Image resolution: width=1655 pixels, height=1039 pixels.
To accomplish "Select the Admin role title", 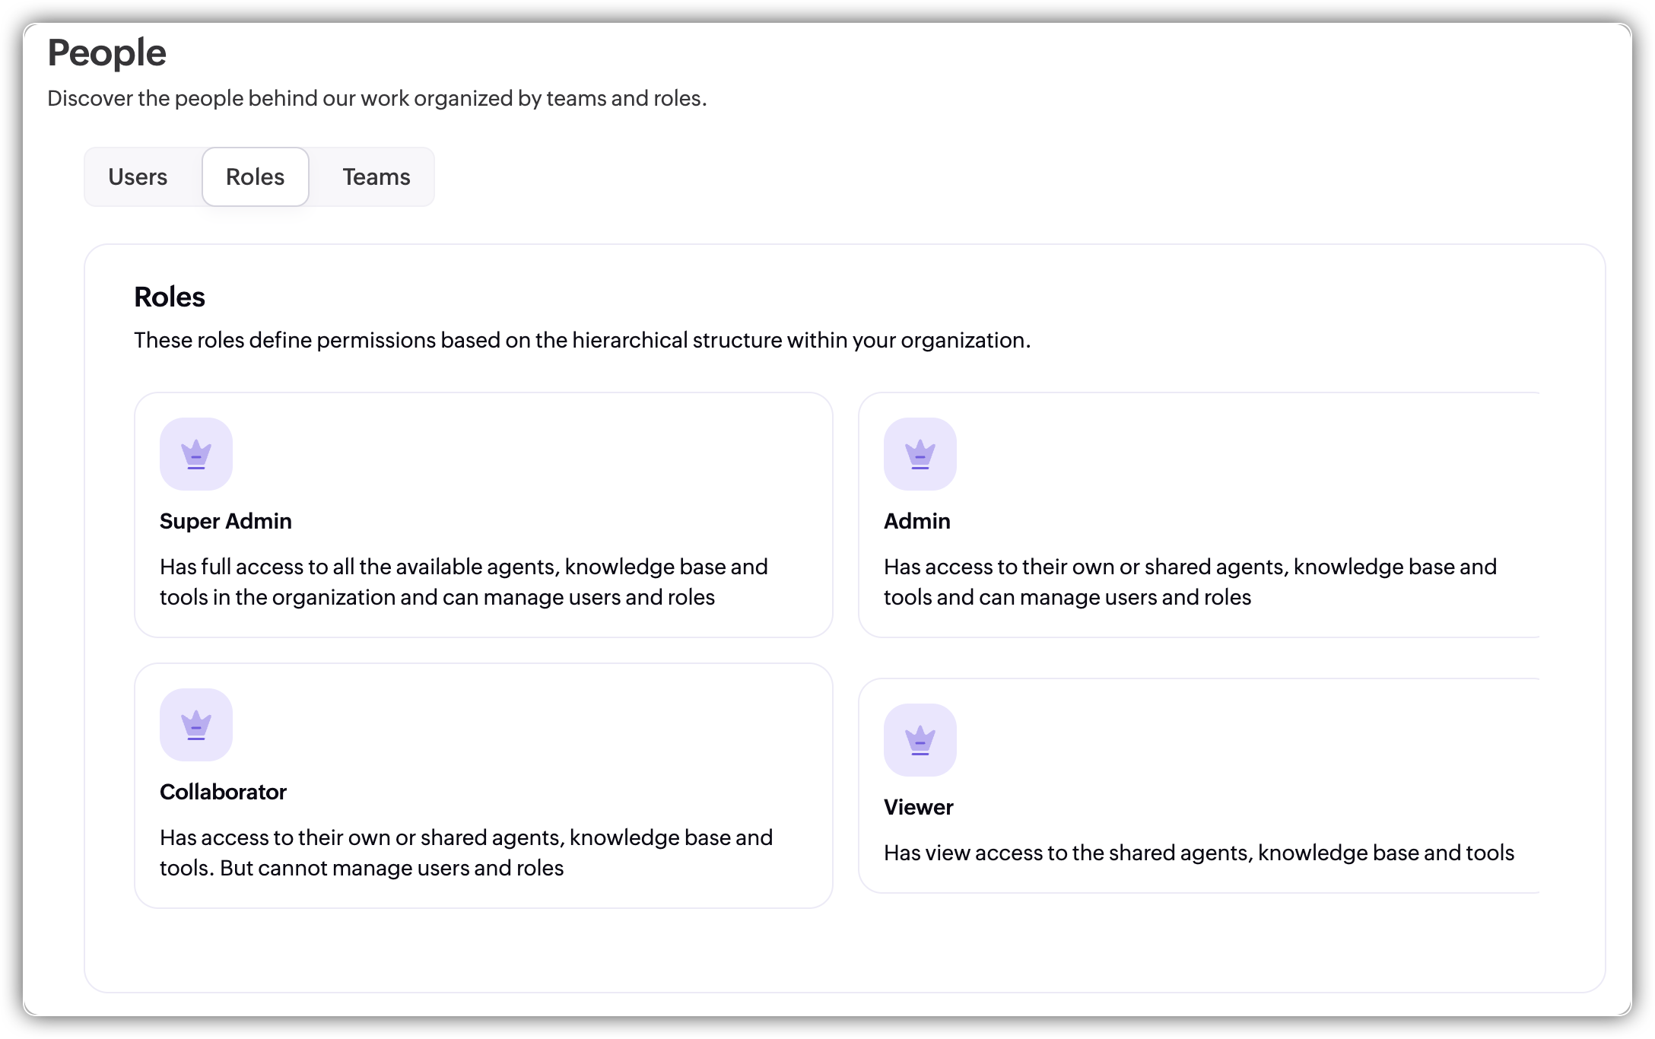I will pyautogui.click(x=916, y=521).
